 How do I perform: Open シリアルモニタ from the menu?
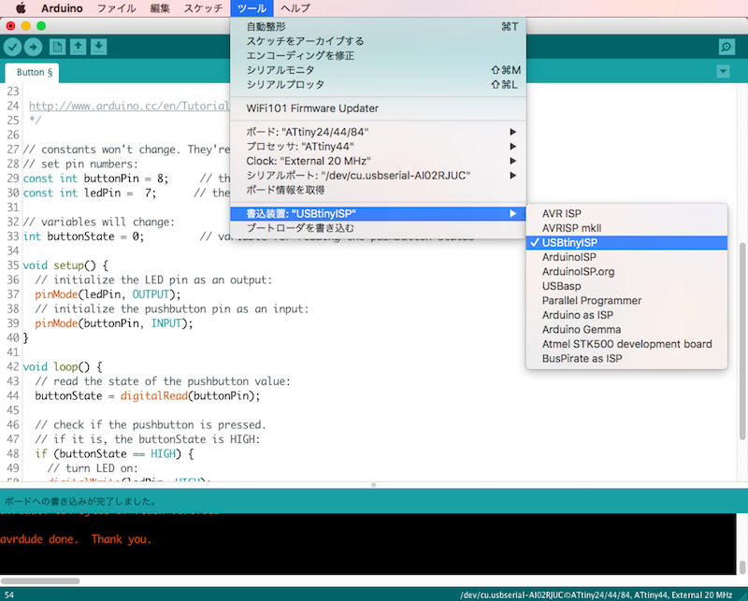[x=378, y=70]
